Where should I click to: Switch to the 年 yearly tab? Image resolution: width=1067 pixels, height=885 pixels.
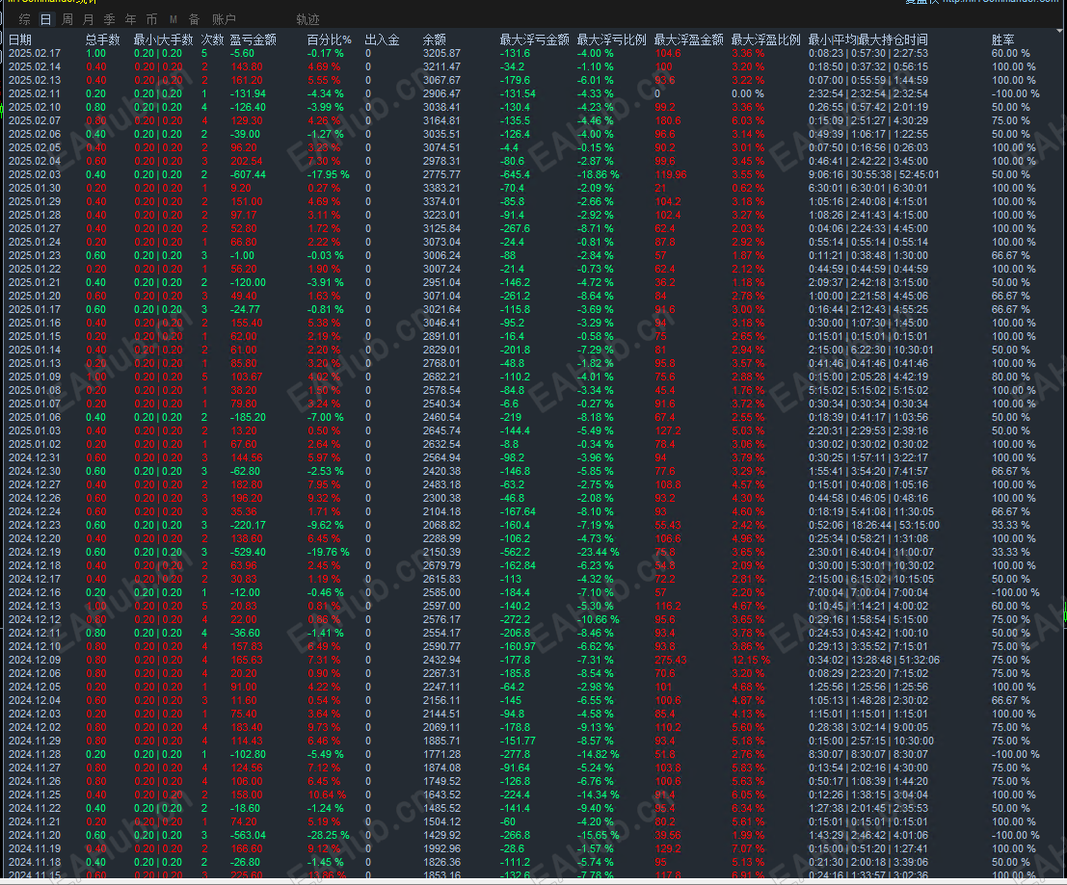(130, 19)
